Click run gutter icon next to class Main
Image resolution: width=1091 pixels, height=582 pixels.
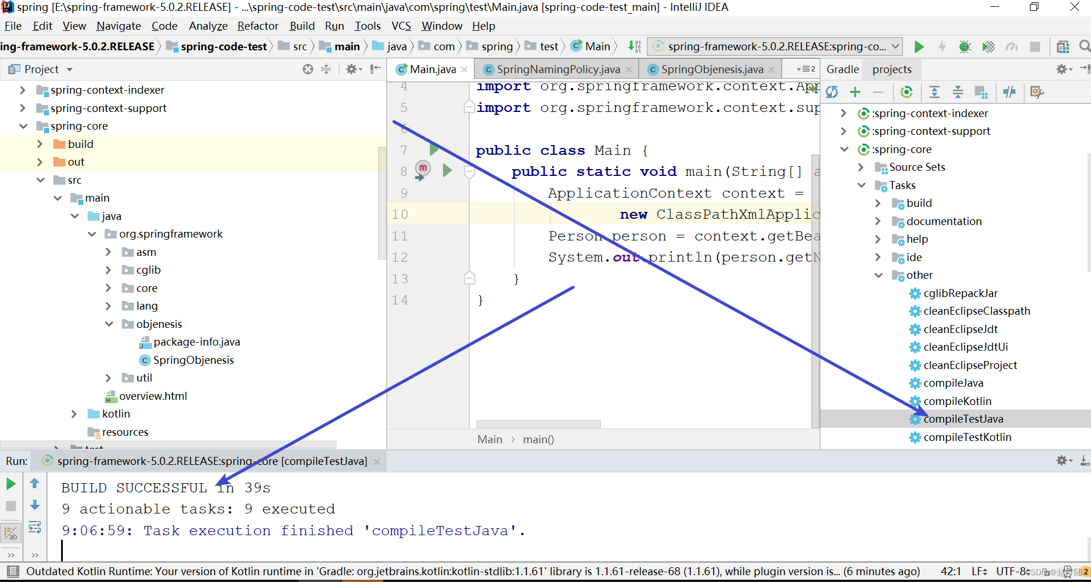pos(434,150)
